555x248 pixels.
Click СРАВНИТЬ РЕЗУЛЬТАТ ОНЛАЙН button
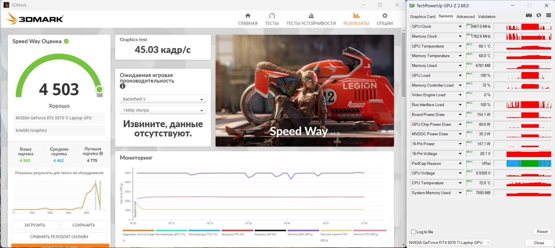(59, 237)
